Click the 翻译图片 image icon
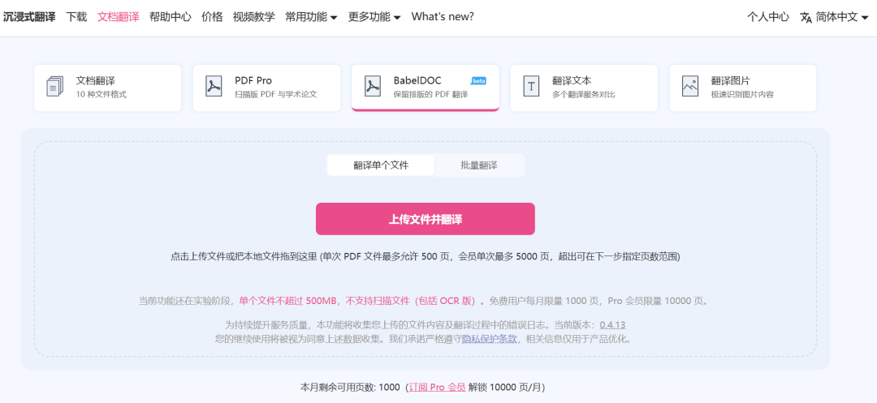The width and height of the screenshot is (877, 403). click(x=690, y=87)
